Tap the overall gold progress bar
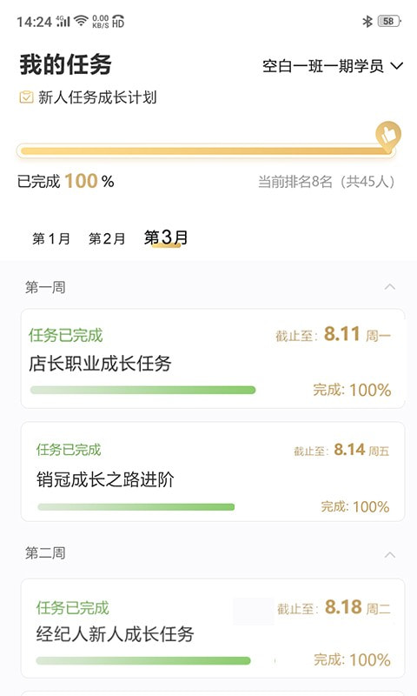 point(206,151)
